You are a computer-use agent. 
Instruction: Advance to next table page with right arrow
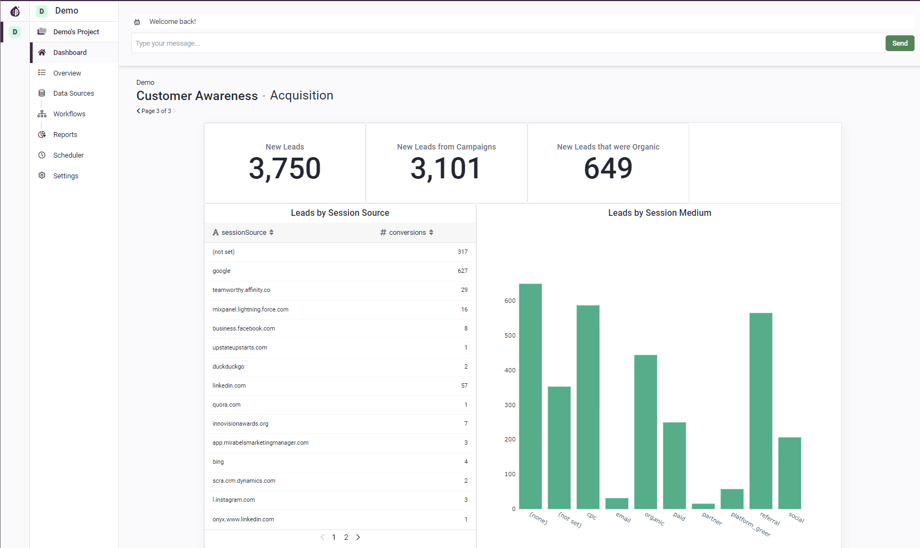point(358,537)
